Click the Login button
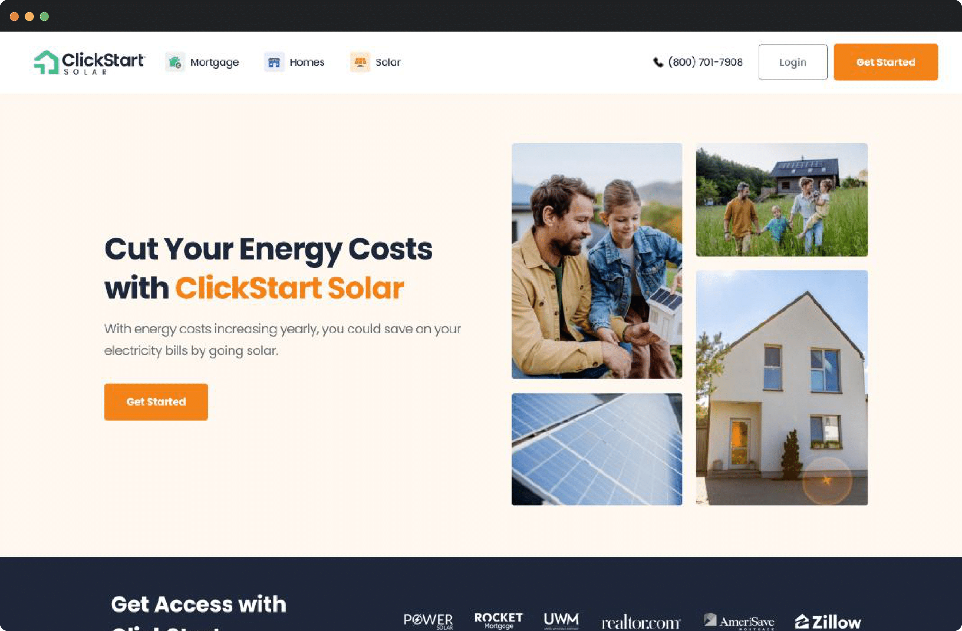Image resolution: width=962 pixels, height=631 pixels. coord(793,62)
